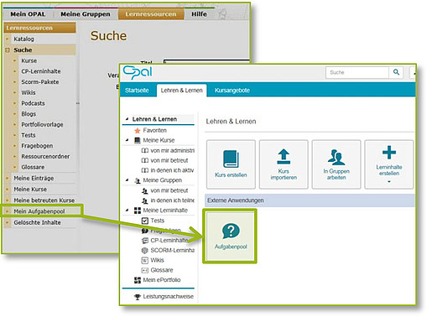Collapse the Meine Gruppen tree node
The image size is (427, 317).
click(128, 180)
